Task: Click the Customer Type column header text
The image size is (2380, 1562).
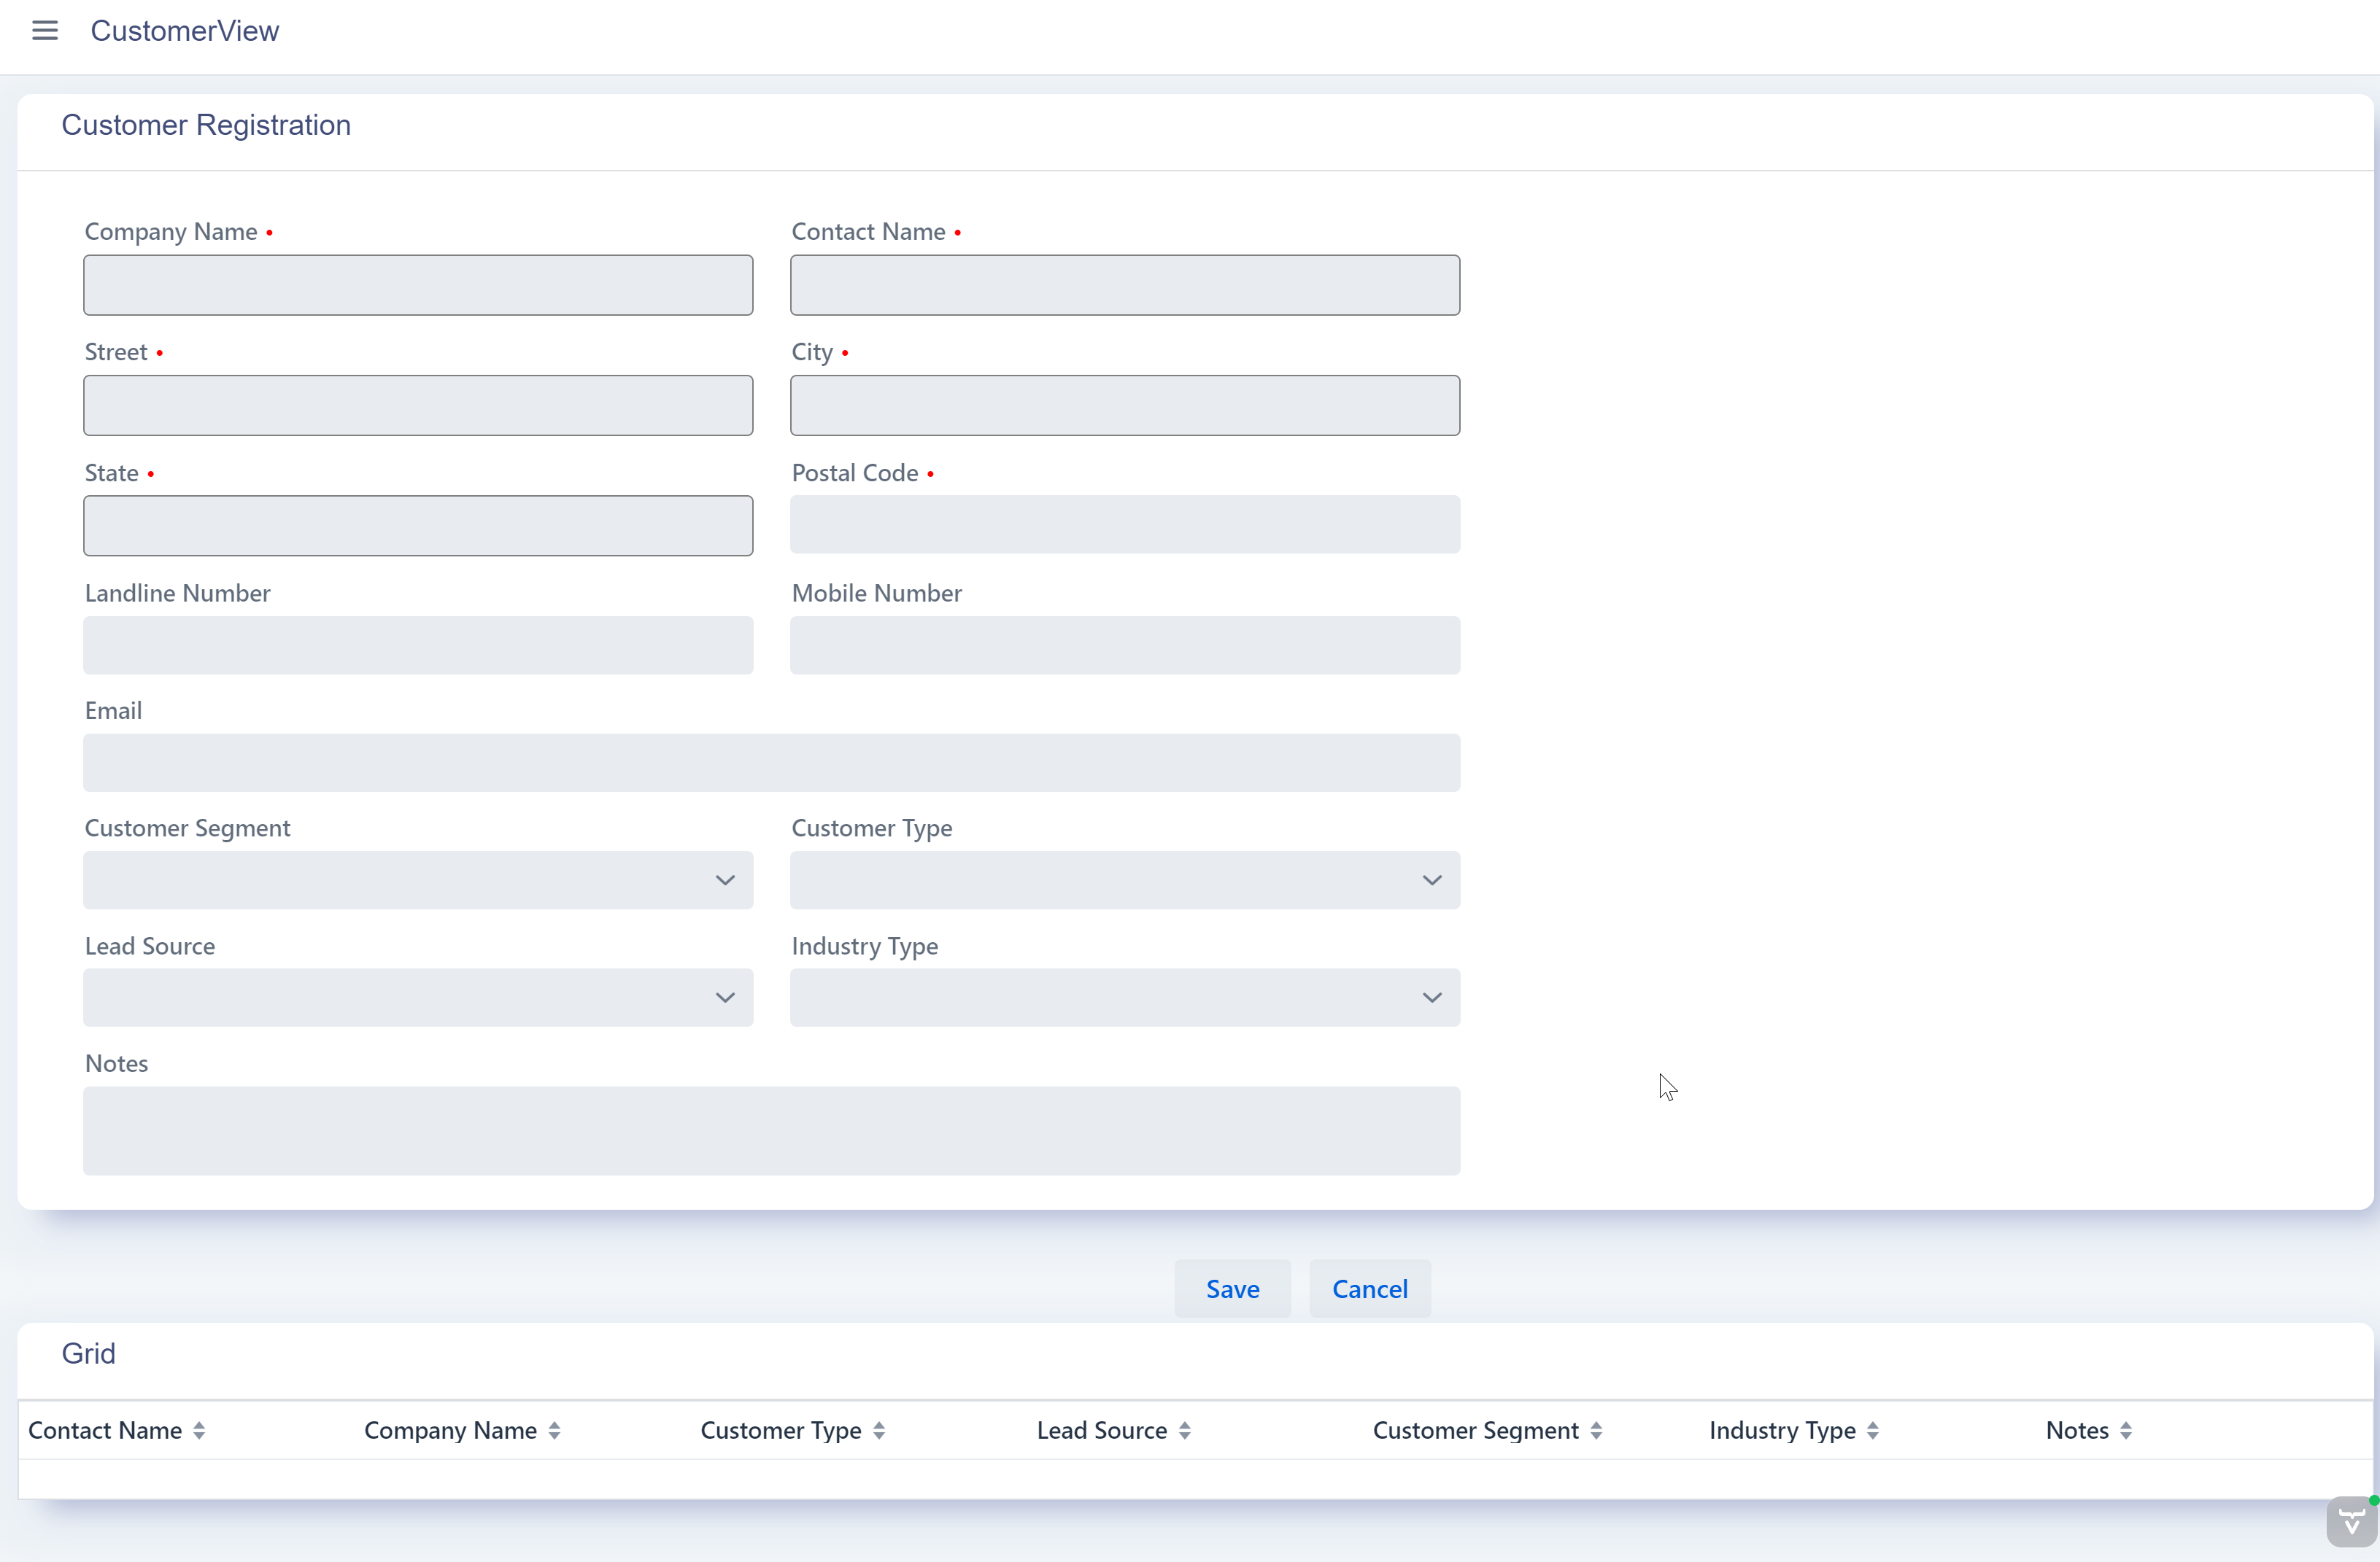Action: click(x=781, y=1430)
